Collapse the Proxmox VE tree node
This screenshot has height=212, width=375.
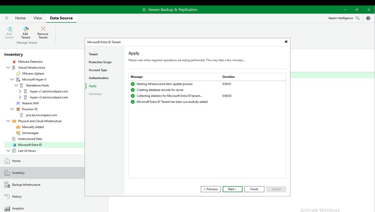pyautogui.click(x=12, y=109)
